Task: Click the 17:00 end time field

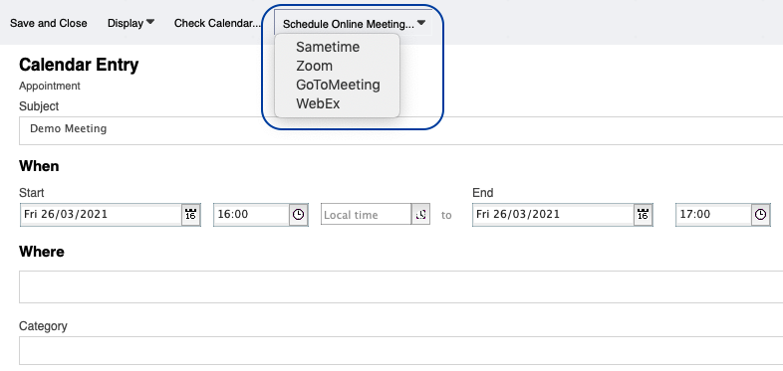Action: pyautogui.click(x=713, y=215)
